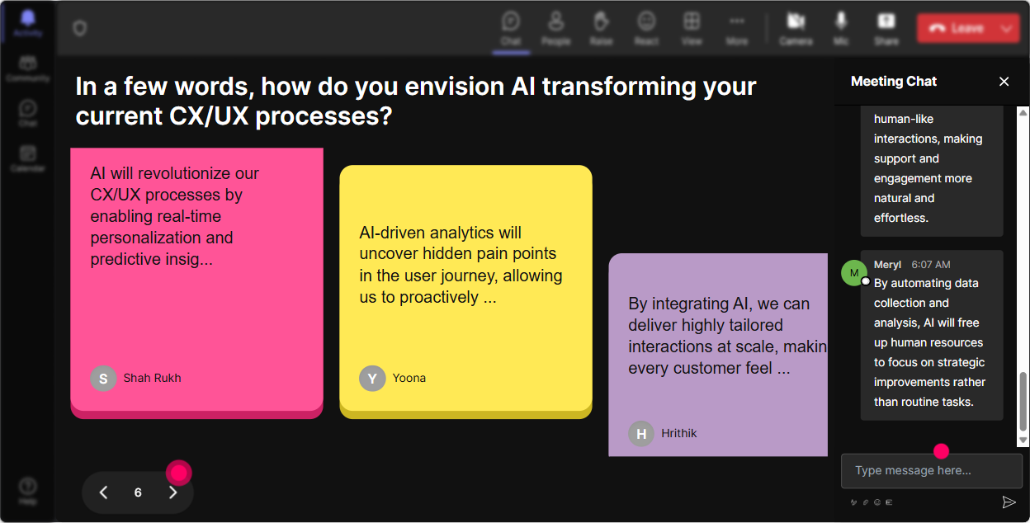Toggle the Chat panel from the meeting toolbar
The width and height of the screenshot is (1030, 523).
511,28
